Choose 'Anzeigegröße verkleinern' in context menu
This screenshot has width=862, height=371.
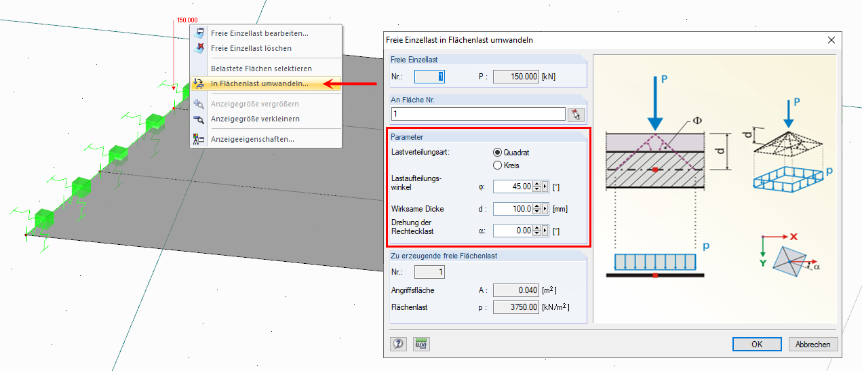[266, 119]
